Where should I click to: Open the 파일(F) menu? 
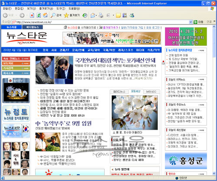(7, 9)
